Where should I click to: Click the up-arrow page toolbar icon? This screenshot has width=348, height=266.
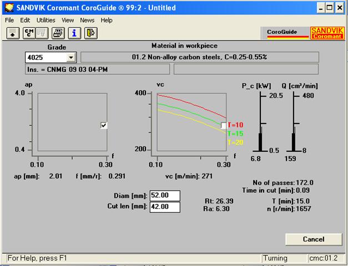pos(13,33)
